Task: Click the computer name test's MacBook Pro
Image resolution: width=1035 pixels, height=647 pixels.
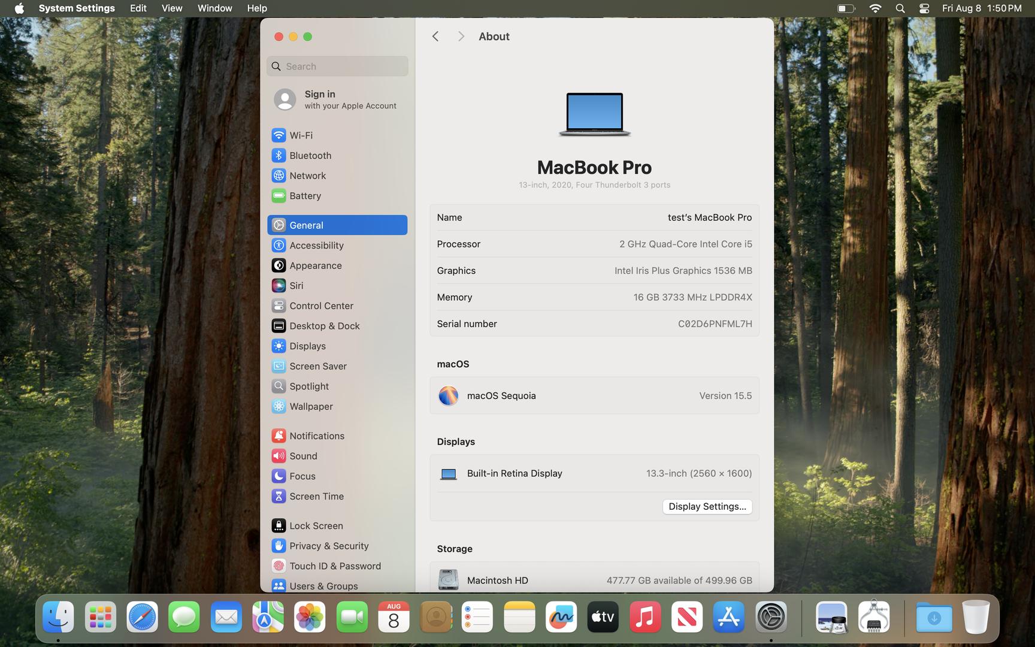Action: click(710, 217)
